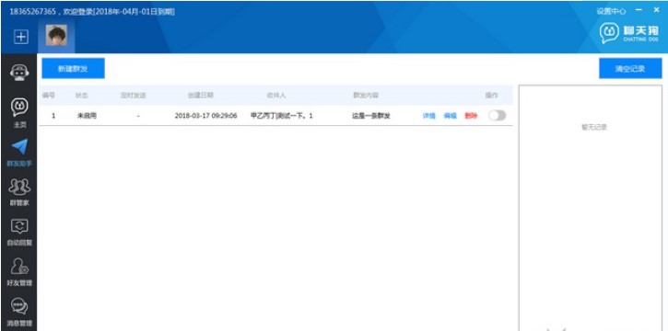
Task: Open 群发助手 mass-send assistant
Action: [x=19, y=153]
